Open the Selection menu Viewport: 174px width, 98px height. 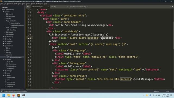[x=10, y=4]
